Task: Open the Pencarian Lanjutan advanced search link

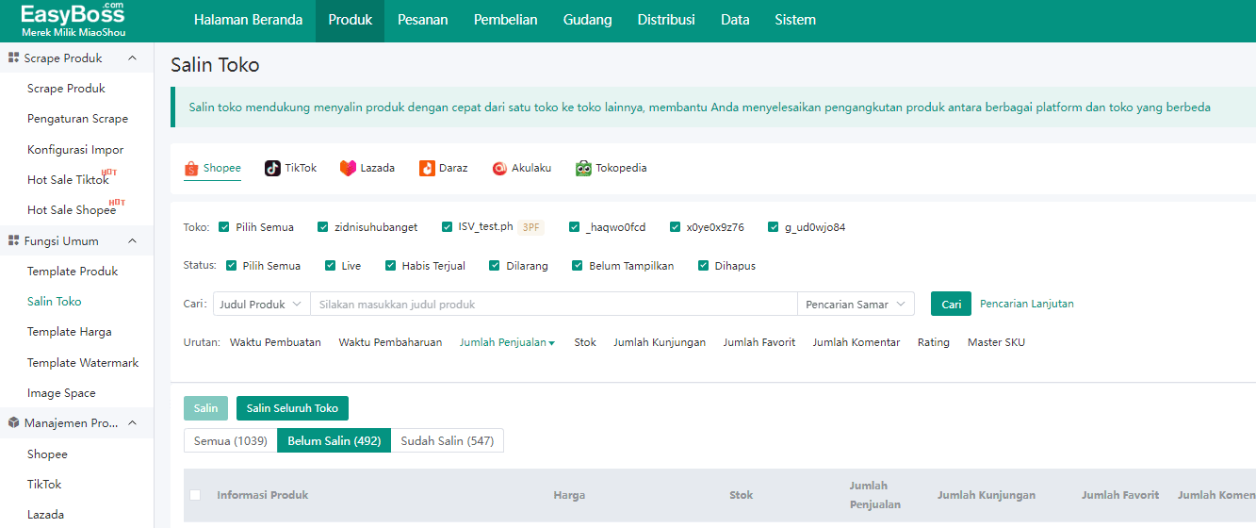Action: 1027,304
